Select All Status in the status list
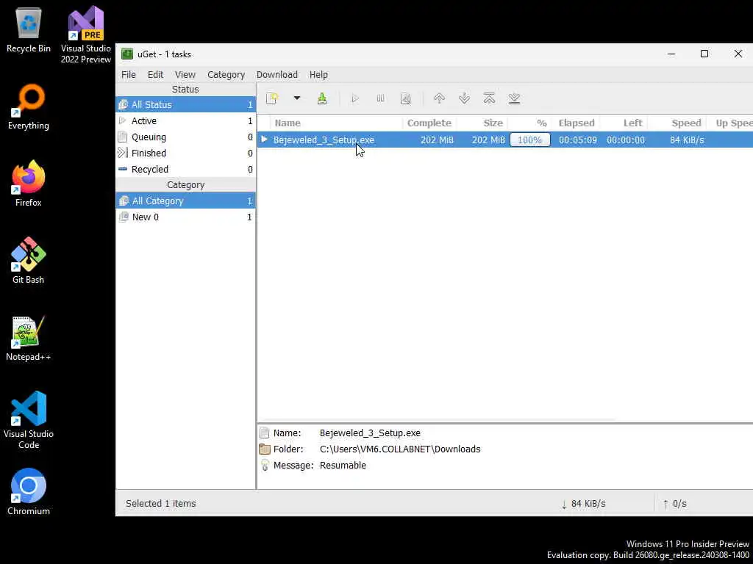Viewport: 753px width, 564px height. point(185,104)
